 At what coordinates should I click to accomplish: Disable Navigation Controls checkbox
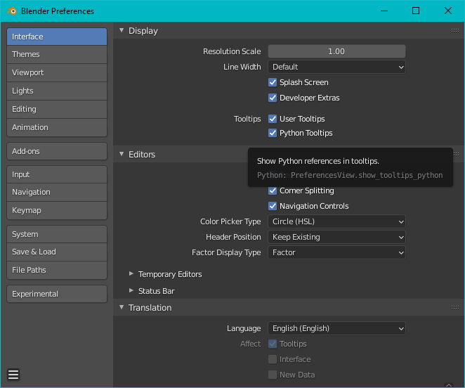[273, 206]
